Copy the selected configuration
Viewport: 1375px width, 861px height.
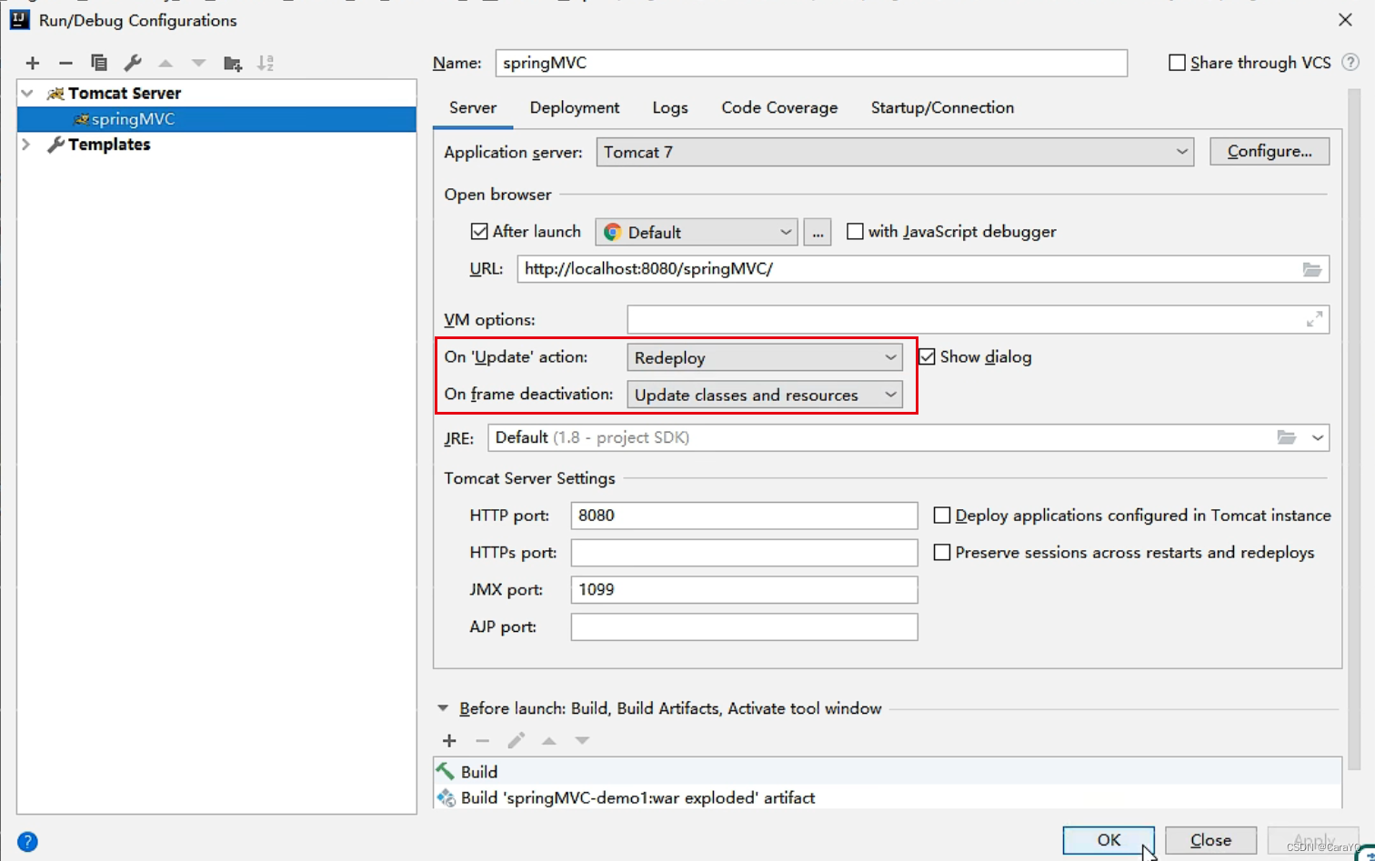[x=99, y=63]
